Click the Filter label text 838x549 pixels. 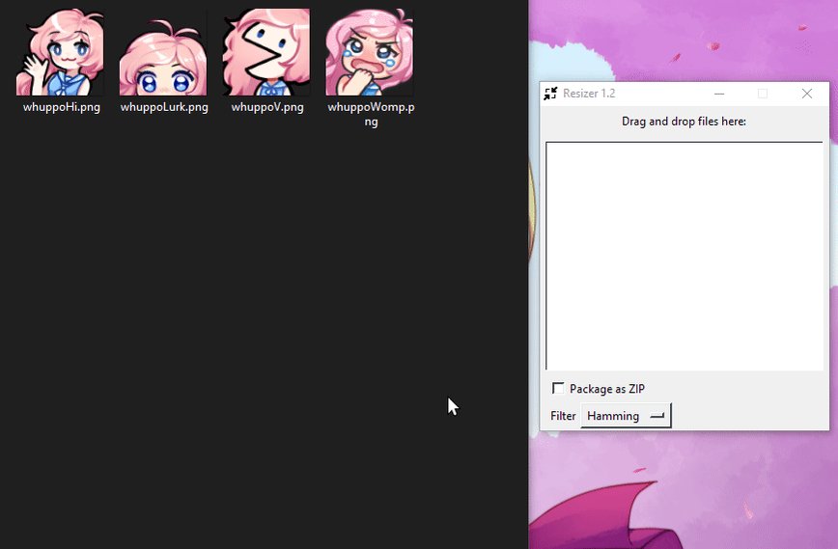[x=563, y=416]
